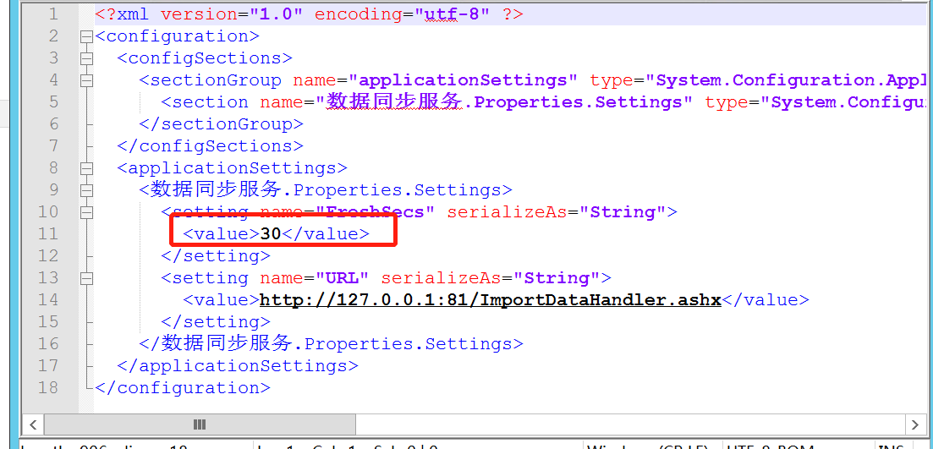Click the closing </数据同步服务.Properties.Settings> tag on line 16
The image size is (933, 449).
332,344
